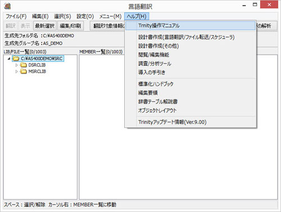Collapse the C:¥AS400DEMO¥SRC root node
281x212 pixels.
pos(9,58)
